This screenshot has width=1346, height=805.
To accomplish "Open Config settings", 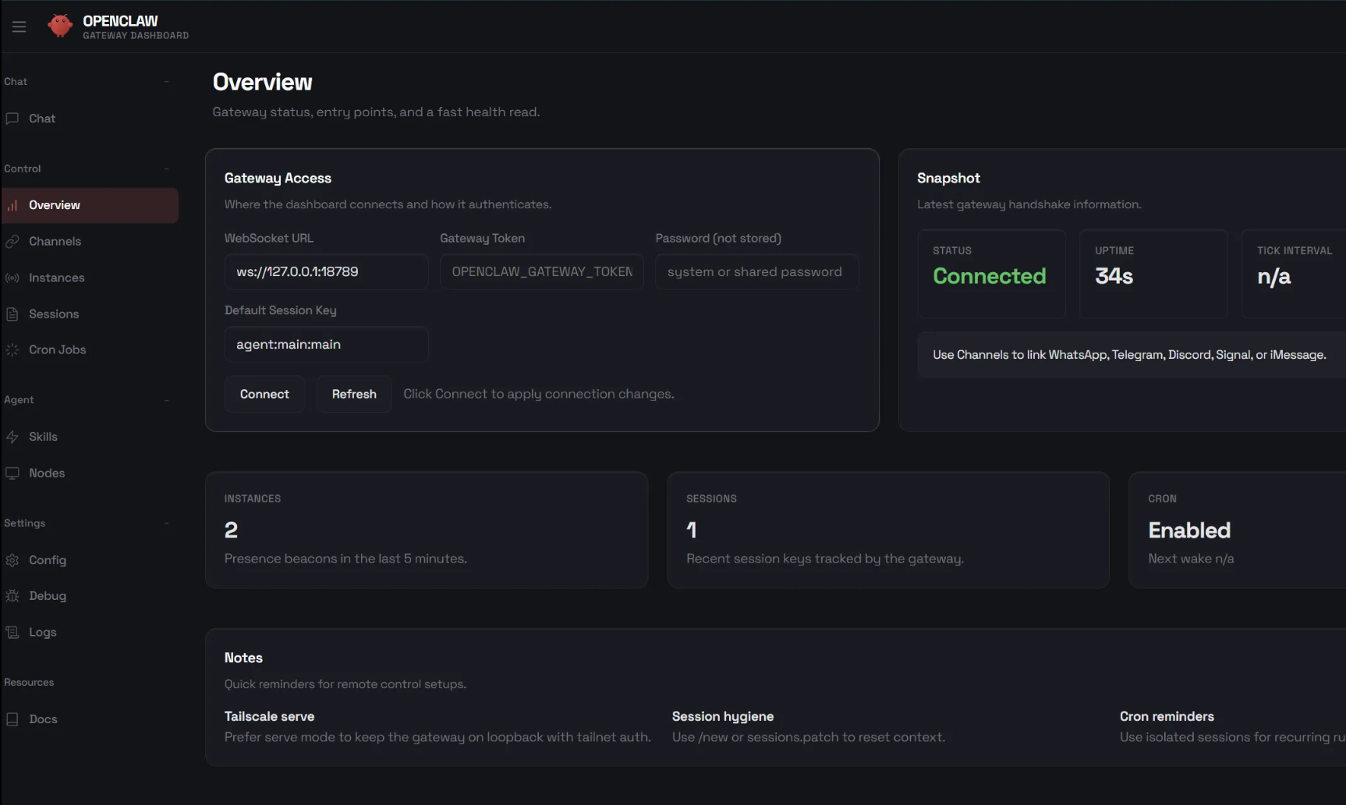I will pos(90,560).
